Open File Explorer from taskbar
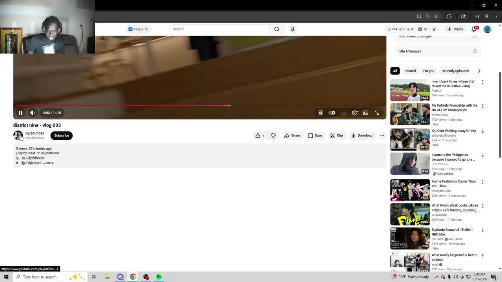The image size is (502, 282). tap(107, 277)
